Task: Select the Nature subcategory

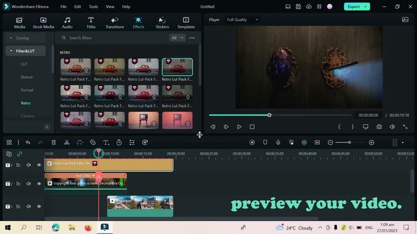Action: click(x=27, y=77)
